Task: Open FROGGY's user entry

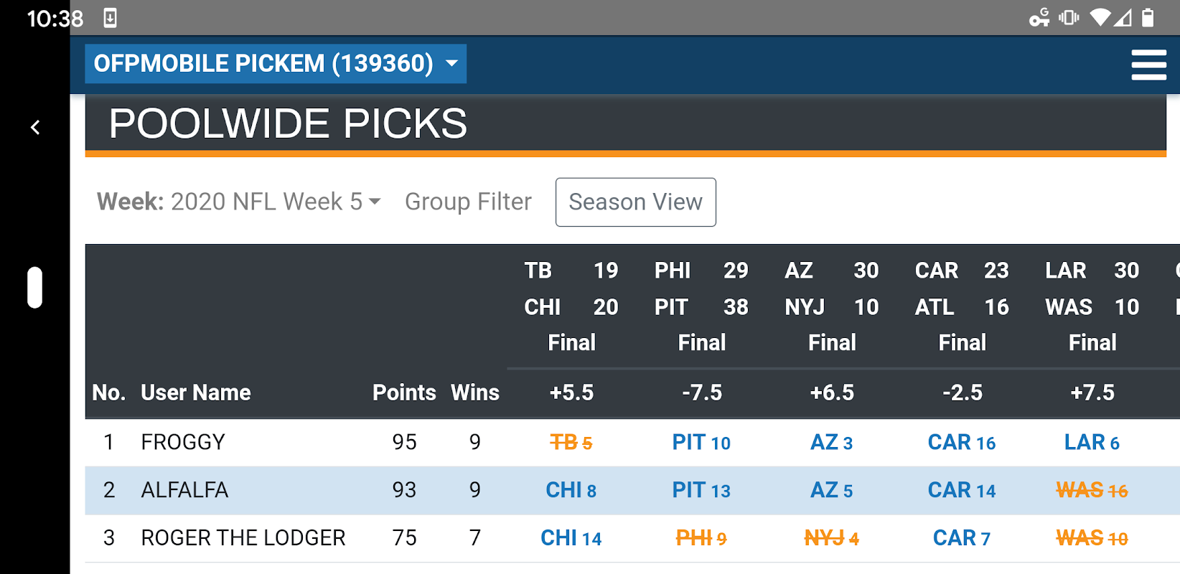Action: [x=183, y=442]
